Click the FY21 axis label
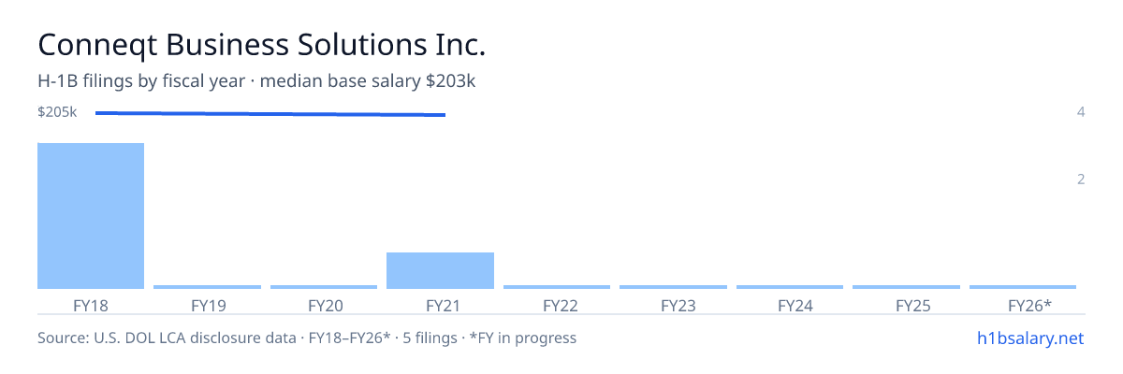 [440, 305]
